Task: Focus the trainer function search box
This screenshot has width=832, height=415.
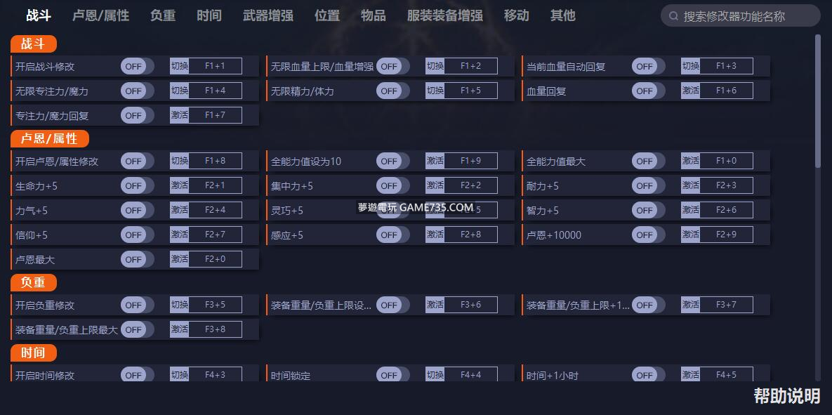Action: point(744,15)
